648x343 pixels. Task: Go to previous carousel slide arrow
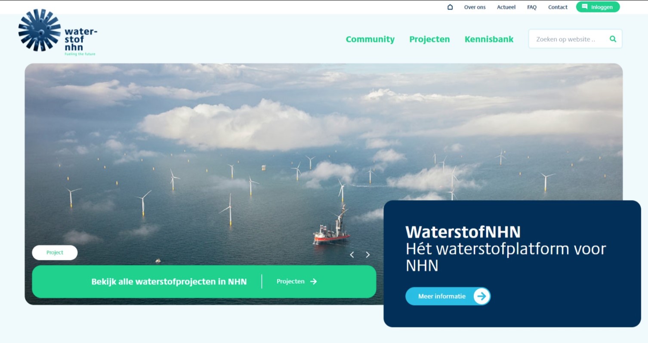(x=352, y=255)
